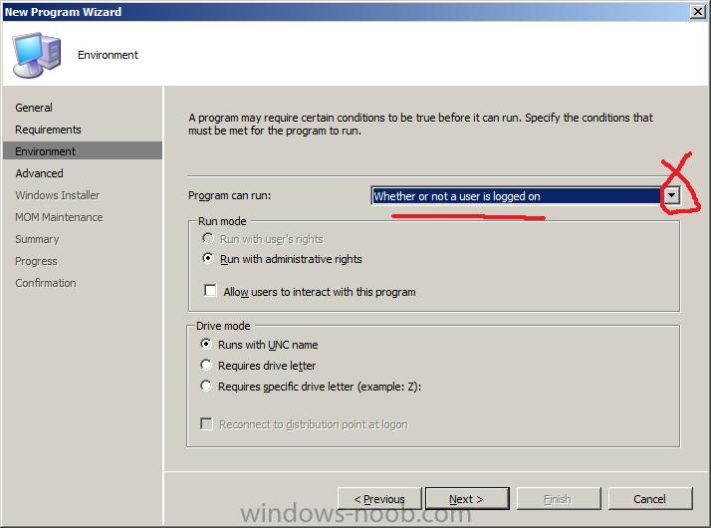This screenshot has width=711, height=528.
Task: Click the computer icon beside the Environment header
Action: (x=37, y=55)
